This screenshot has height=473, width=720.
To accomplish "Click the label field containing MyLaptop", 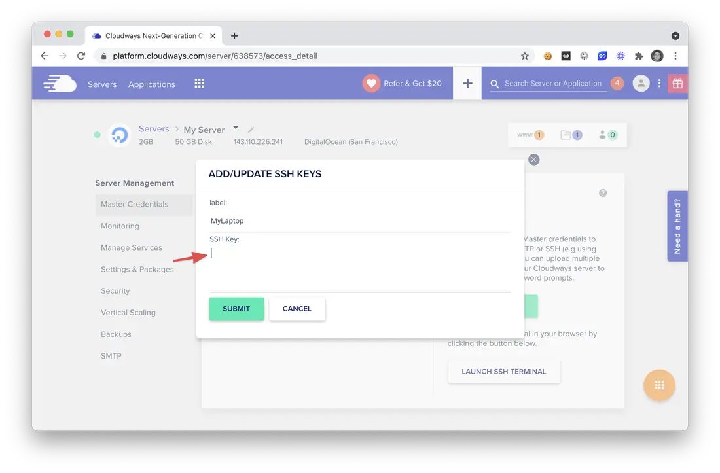I will pyautogui.click(x=360, y=221).
